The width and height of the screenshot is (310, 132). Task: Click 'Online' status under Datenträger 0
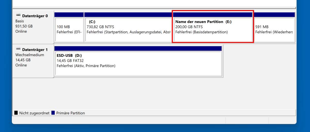[21, 31]
